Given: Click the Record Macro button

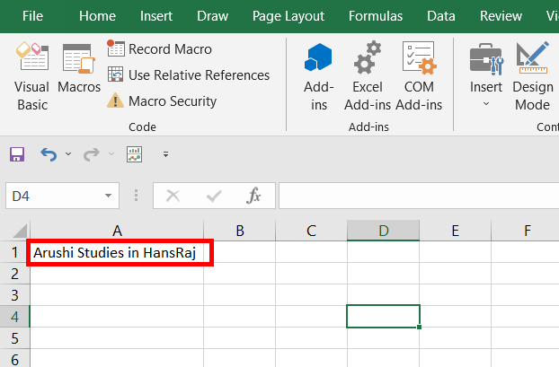Looking at the screenshot, I should (160, 49).
